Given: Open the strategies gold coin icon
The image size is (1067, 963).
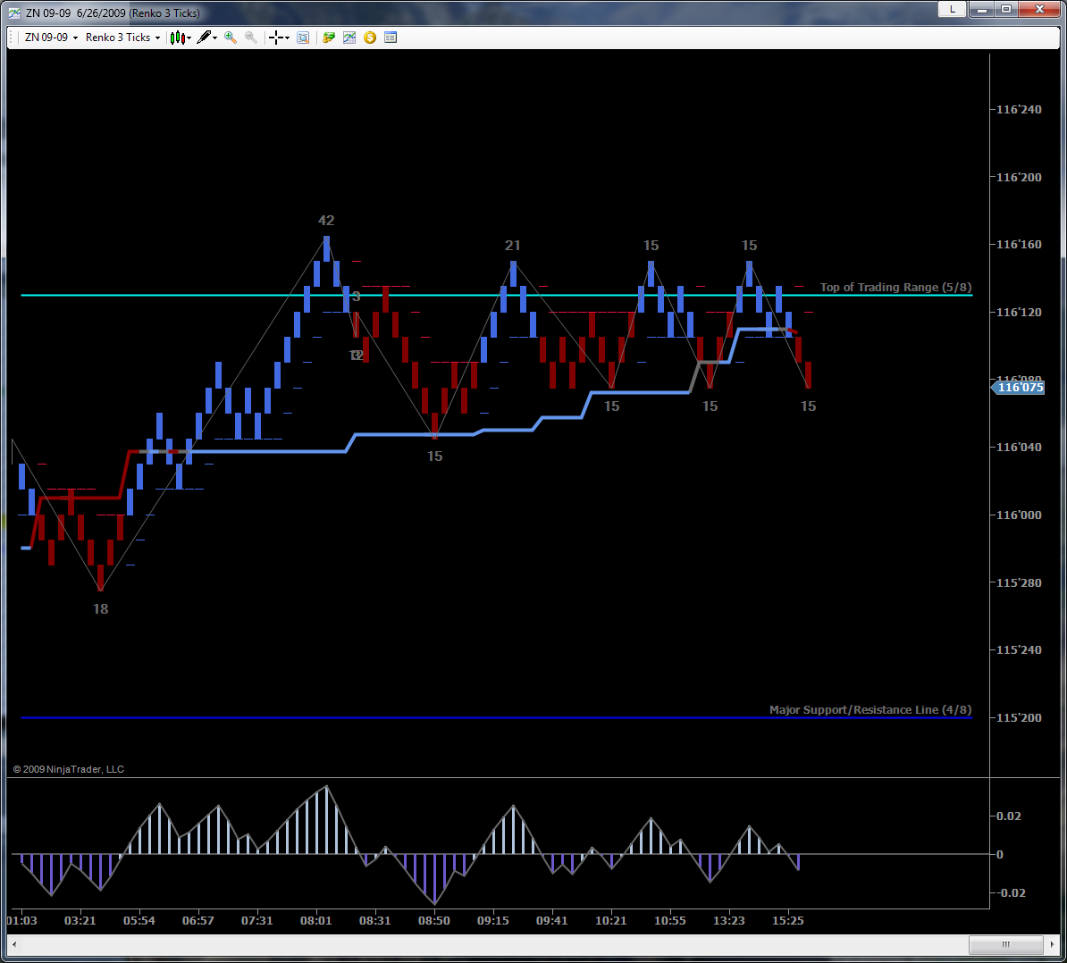Looking at the screenshot, I should click(x=369, y=38).
